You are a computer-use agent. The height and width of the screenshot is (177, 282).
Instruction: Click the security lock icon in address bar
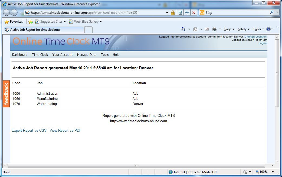(173, 13)
